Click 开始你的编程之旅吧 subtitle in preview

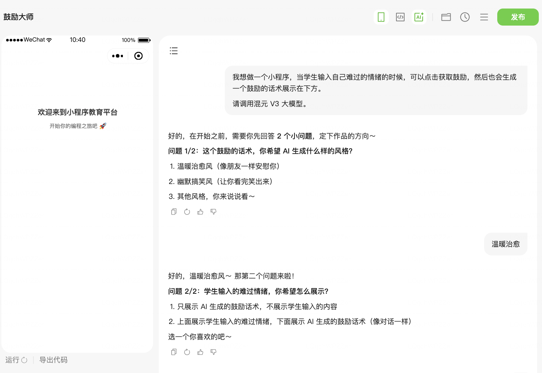click(78, 126)
